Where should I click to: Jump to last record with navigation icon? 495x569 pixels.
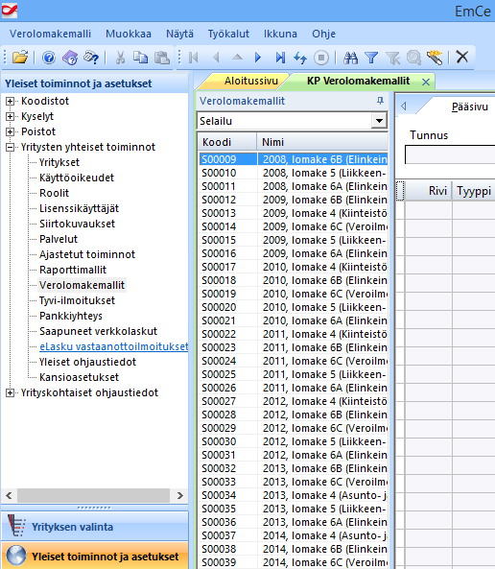[280, 58]
